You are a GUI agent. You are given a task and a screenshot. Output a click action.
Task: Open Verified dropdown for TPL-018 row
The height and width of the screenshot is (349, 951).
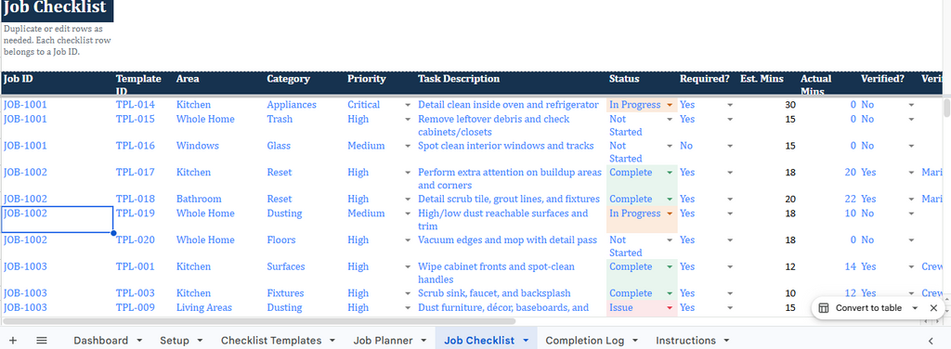(x=912, y=200)
